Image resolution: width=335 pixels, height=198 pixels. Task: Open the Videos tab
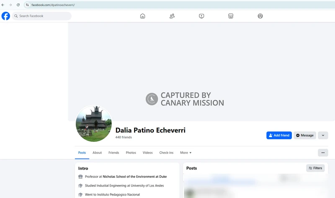coord(148,153)
